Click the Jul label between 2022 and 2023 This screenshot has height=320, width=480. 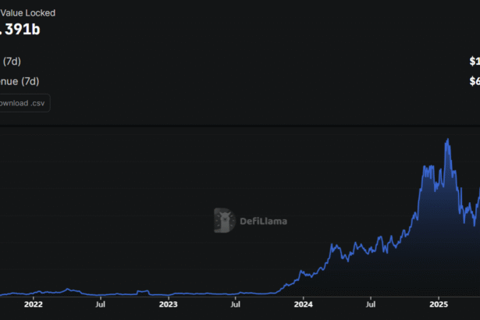(100, 305)
